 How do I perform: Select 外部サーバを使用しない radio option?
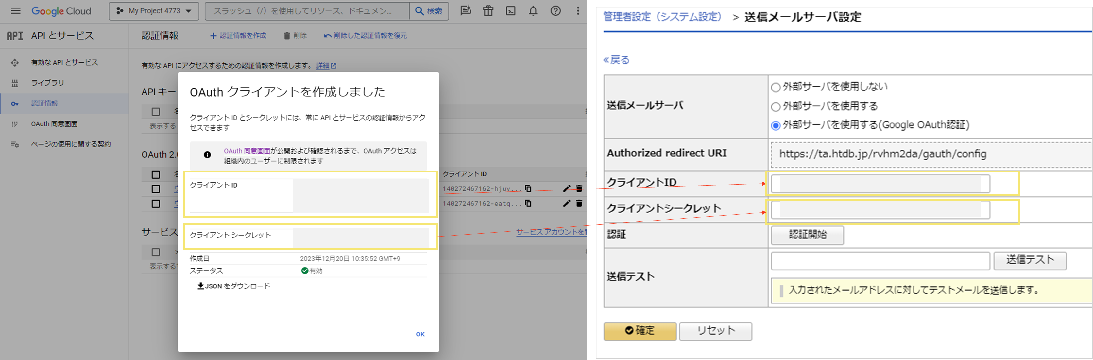[776, 87]
